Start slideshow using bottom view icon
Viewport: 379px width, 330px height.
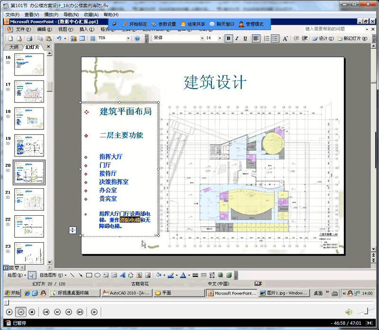pos(17,267)
